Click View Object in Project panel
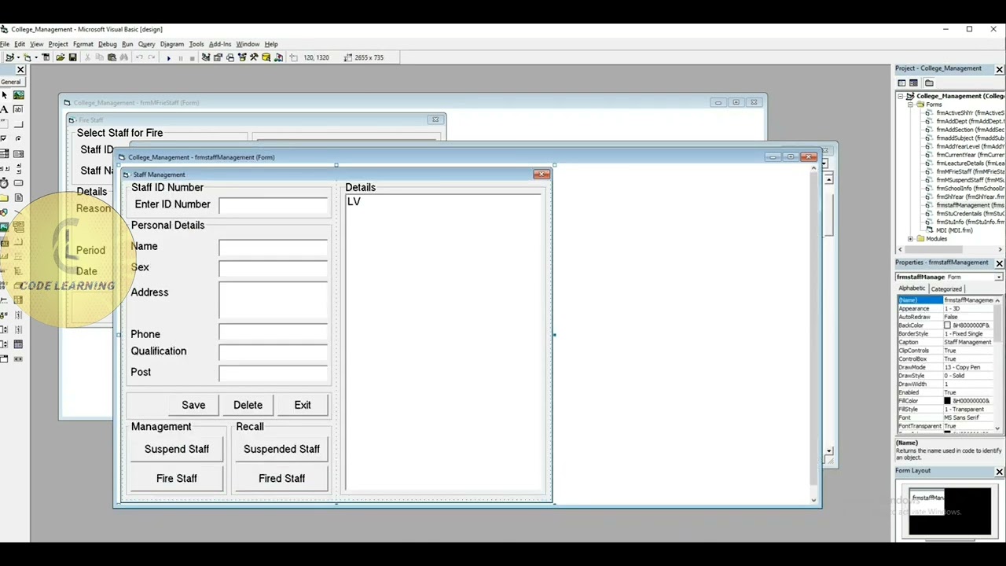Screen dimensions: 1006x566 (913, 83)
